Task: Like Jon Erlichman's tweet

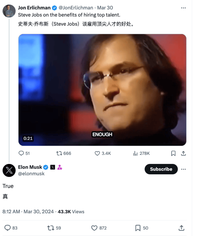Action: tap(97, 153)
